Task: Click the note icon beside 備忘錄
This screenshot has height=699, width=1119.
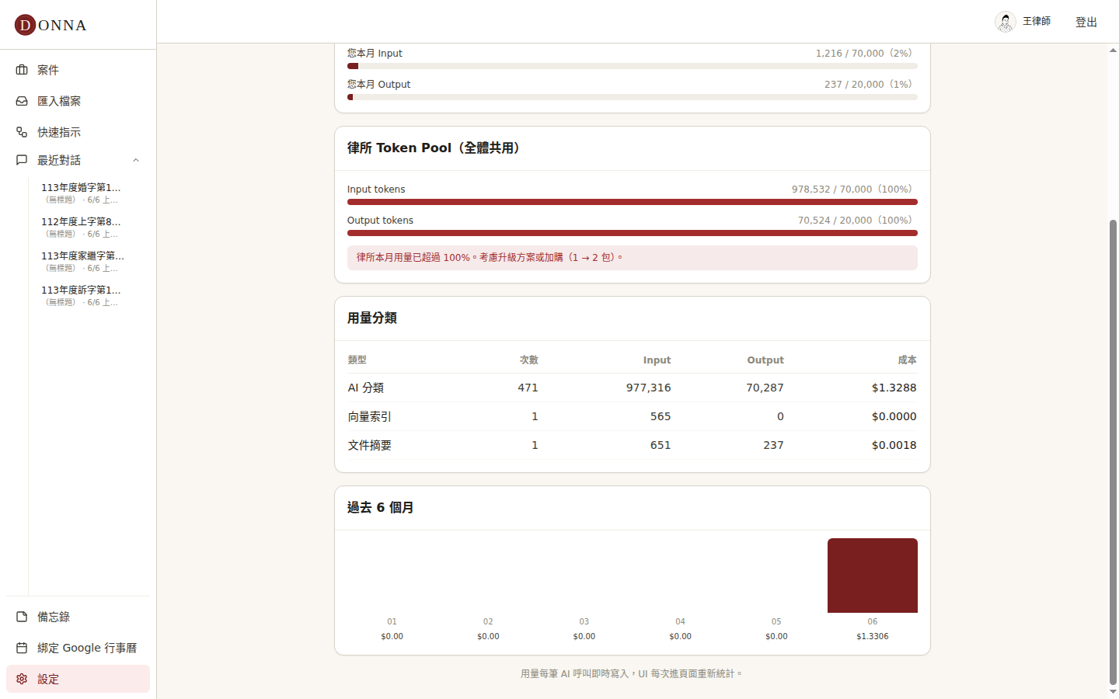Action: 22,617
